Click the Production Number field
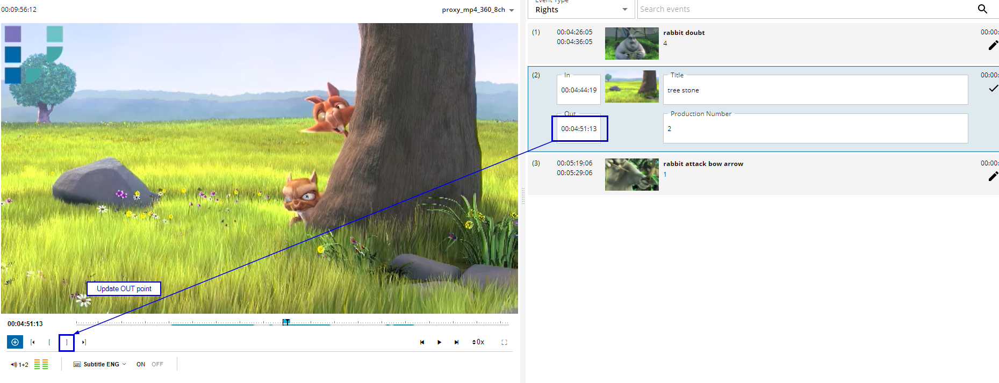999x383 pixels. 815,128
